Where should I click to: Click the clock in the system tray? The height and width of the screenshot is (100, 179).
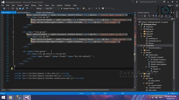pyautogui.click(x=170, y=97)
